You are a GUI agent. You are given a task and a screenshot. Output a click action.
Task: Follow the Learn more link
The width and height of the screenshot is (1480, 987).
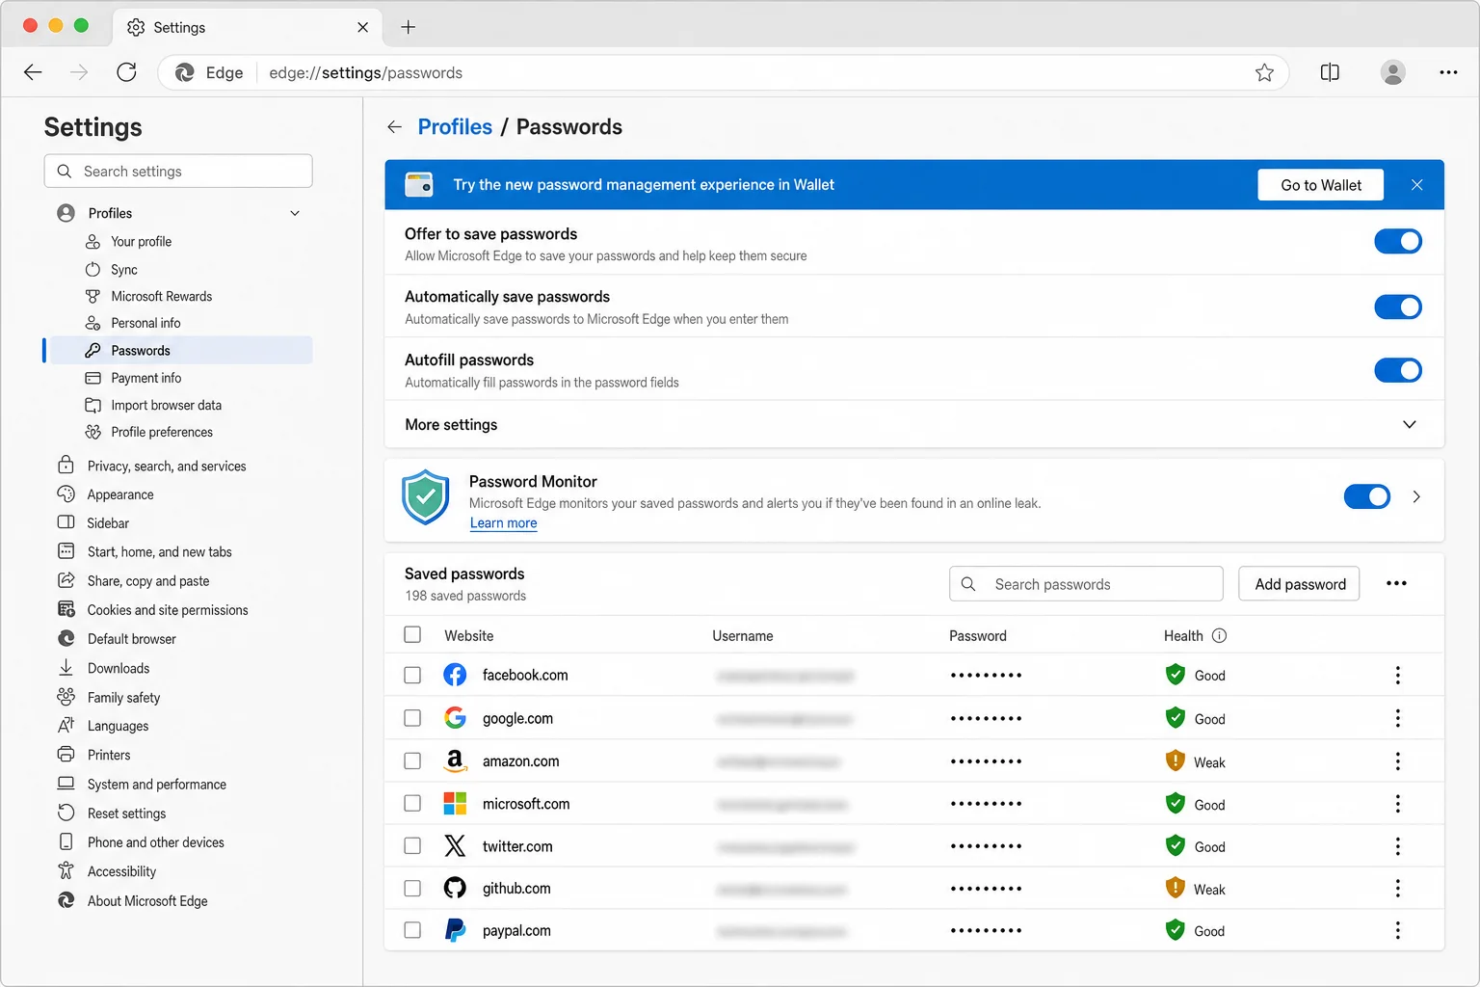pyautogui.click(x=503, y=523)
